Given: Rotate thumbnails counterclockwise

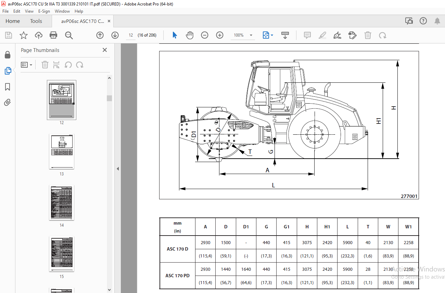Looking at the screenshot, I should (x=68, y=65).
